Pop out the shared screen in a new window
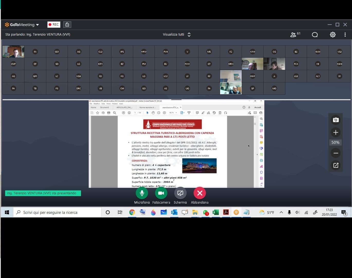This screenshot has height=278, width=352. point(336,165)
